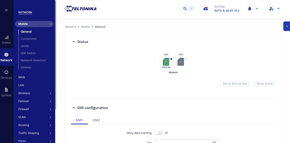290x143 pixels.
Task: Expand the Wireless submenu
Action: (x=50, y=93)
